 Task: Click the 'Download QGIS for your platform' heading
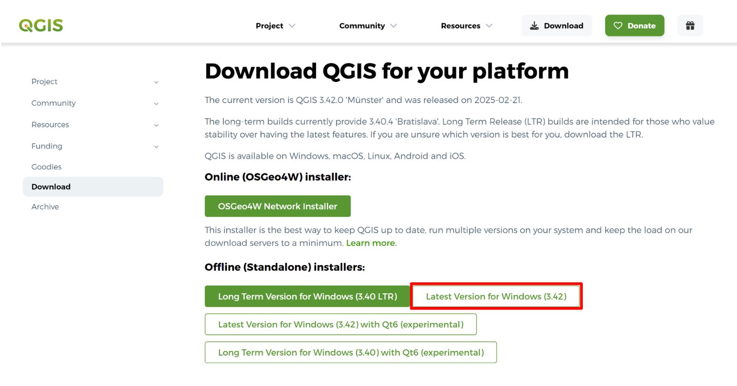point(387,71)
